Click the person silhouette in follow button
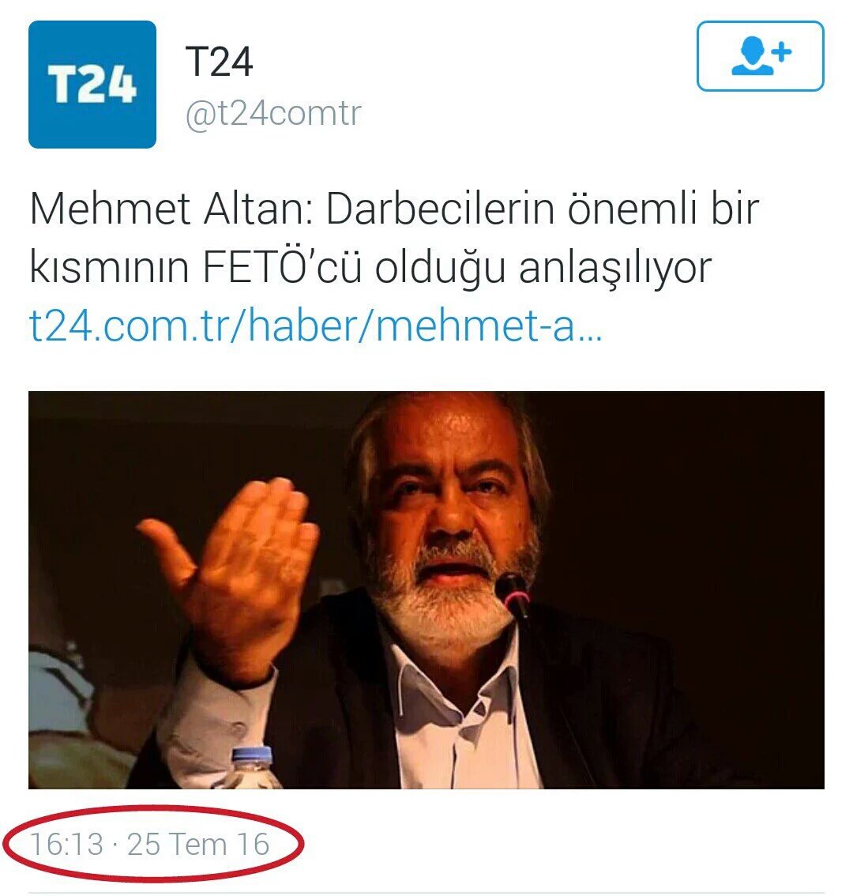This screenshot has width=853, height=896. click(753, 57)
